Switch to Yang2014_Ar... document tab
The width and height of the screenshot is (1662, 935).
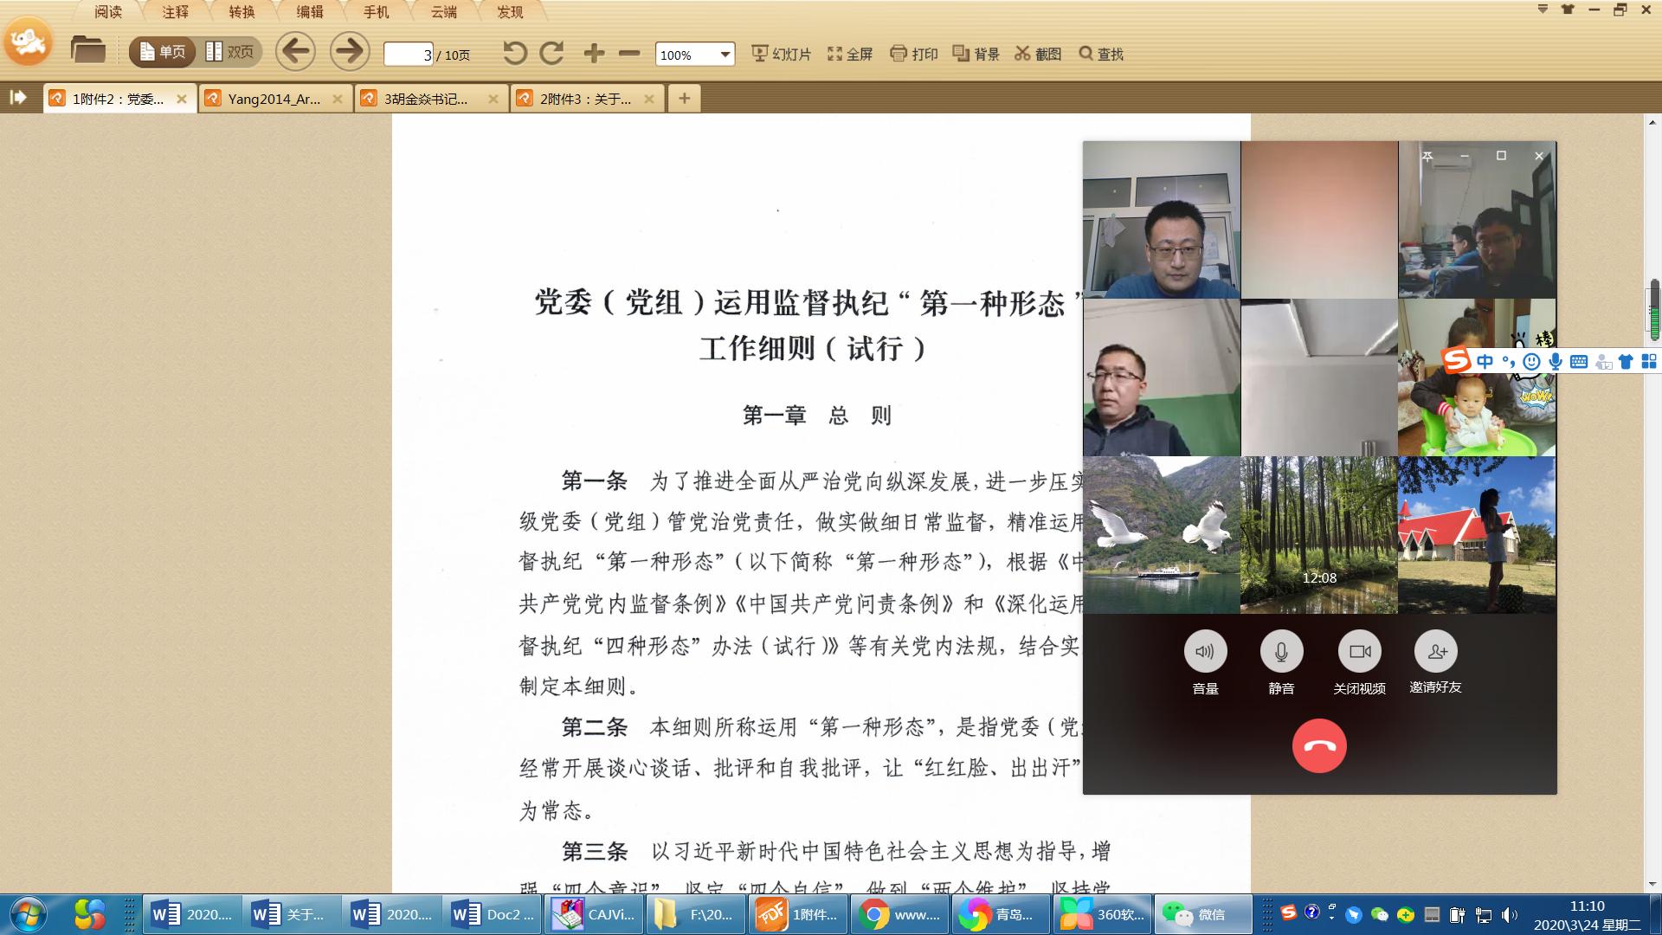coord(274,99)
